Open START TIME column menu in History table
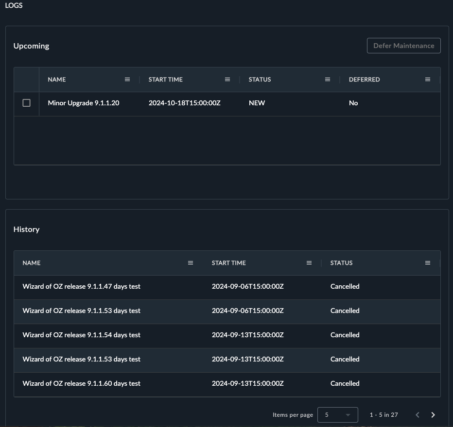453x427 pixels. coord(309,263)
